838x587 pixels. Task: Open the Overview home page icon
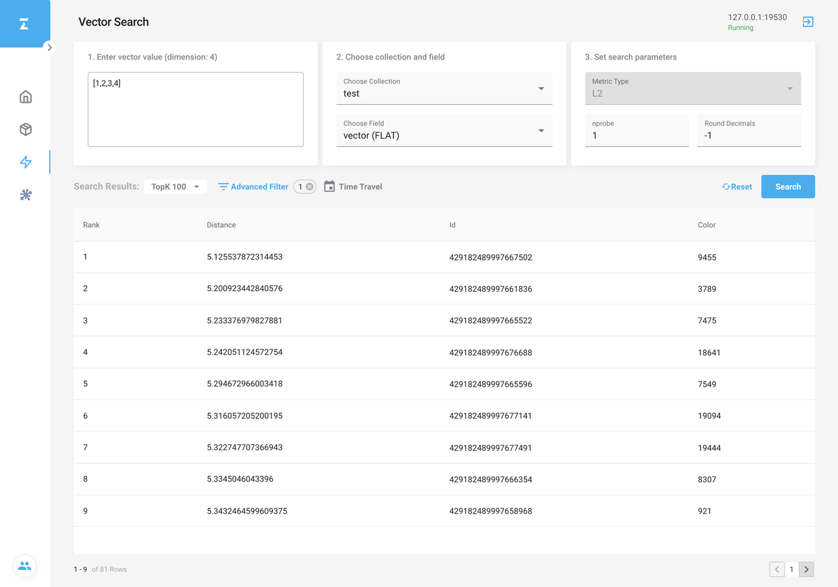tap(26, 97)
